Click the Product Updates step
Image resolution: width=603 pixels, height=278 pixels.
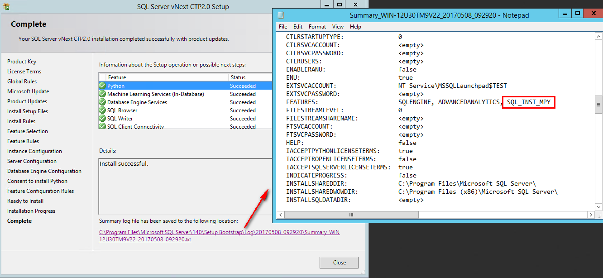pos(27,101)
